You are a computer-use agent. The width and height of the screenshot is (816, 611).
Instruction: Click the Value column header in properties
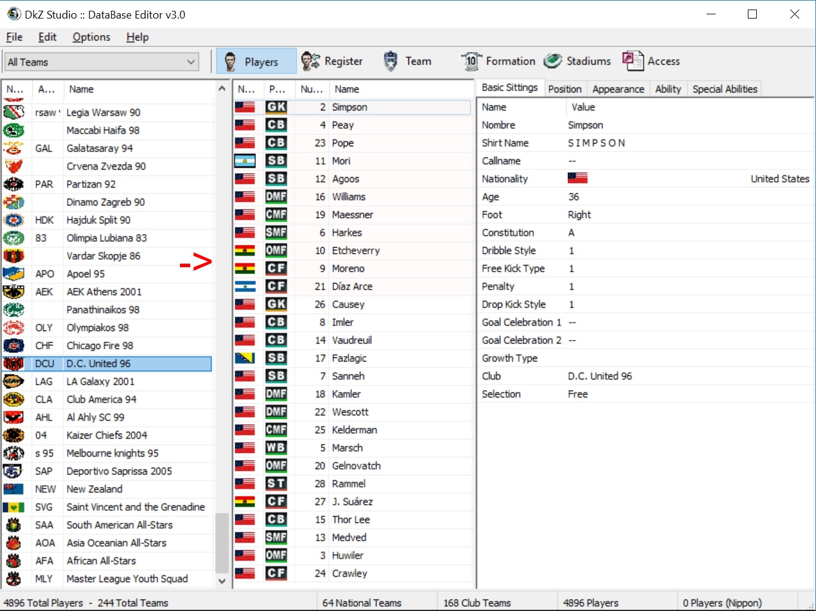690,107
